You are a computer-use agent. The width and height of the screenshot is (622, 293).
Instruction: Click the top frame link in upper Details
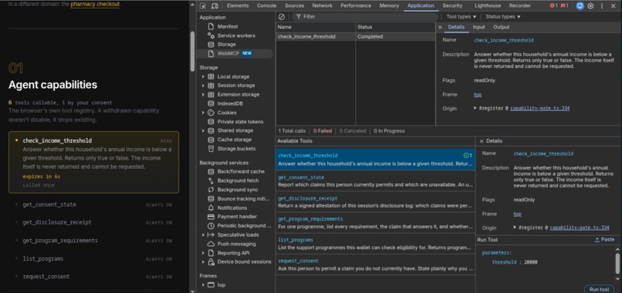[478, 94]
